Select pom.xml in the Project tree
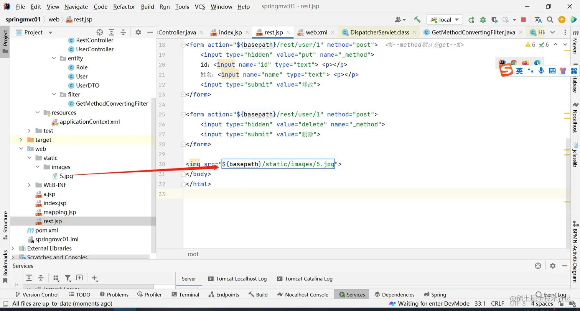Image resolution: width=580 pixels, height=311 pixels. (x=42, y=230)
